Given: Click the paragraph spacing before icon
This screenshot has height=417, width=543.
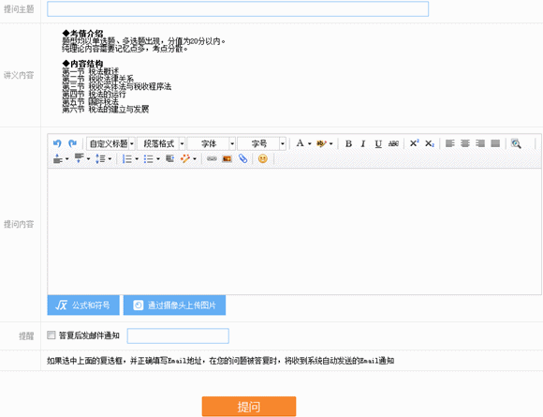Looking at the screenshot, I should coord(58,158).
